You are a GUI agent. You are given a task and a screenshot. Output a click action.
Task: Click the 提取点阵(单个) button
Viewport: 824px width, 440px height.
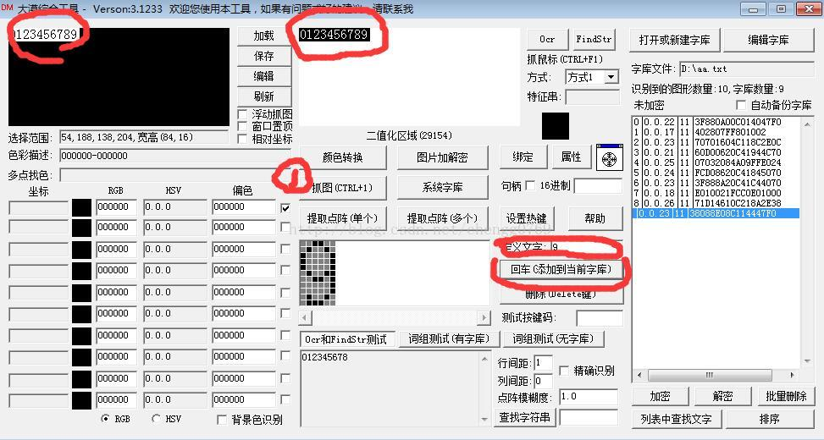pyautogui.click(x=342, y=217)
